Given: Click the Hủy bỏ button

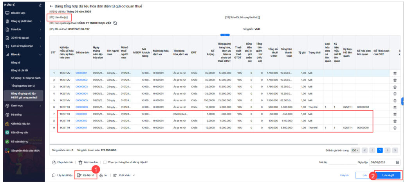Looking at the screenshot, I should [x=344, y=175].
